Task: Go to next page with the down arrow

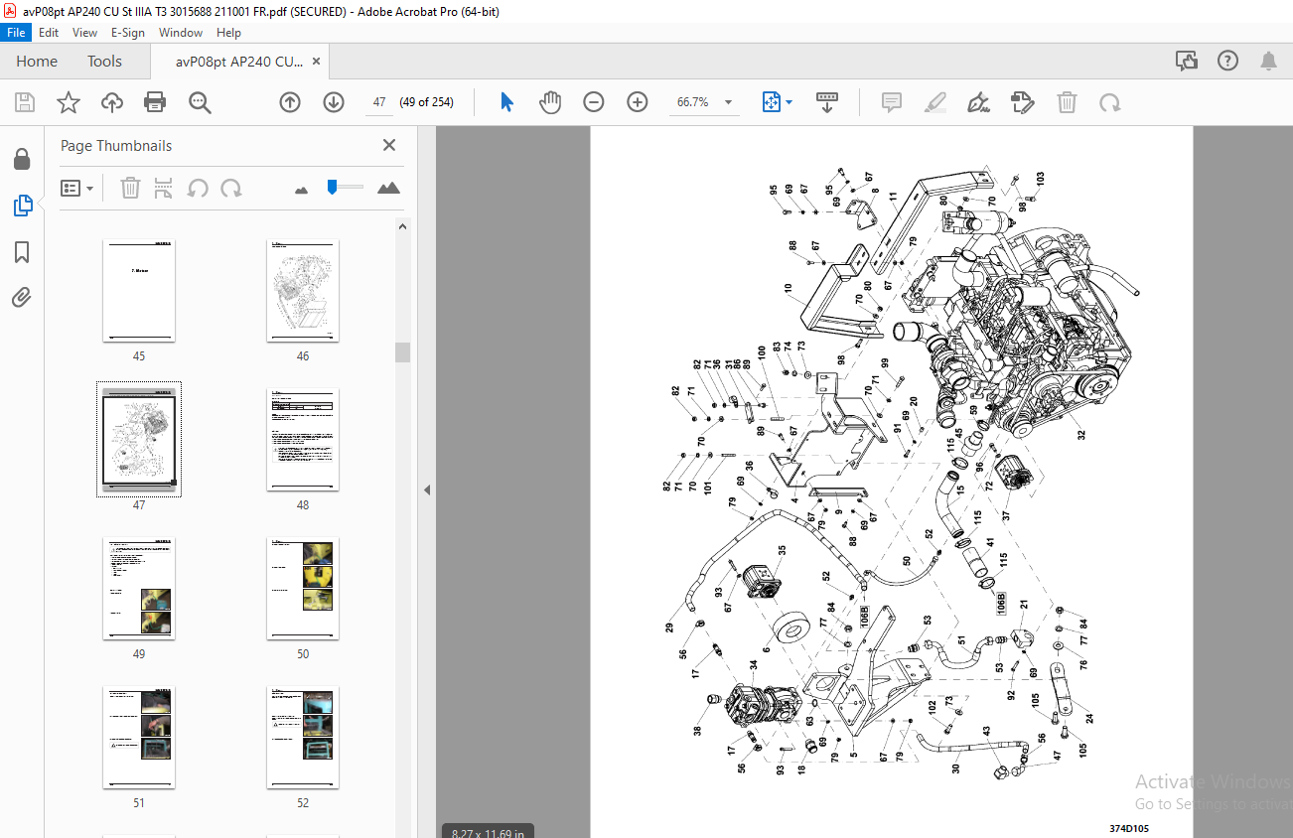Action: 334,102
